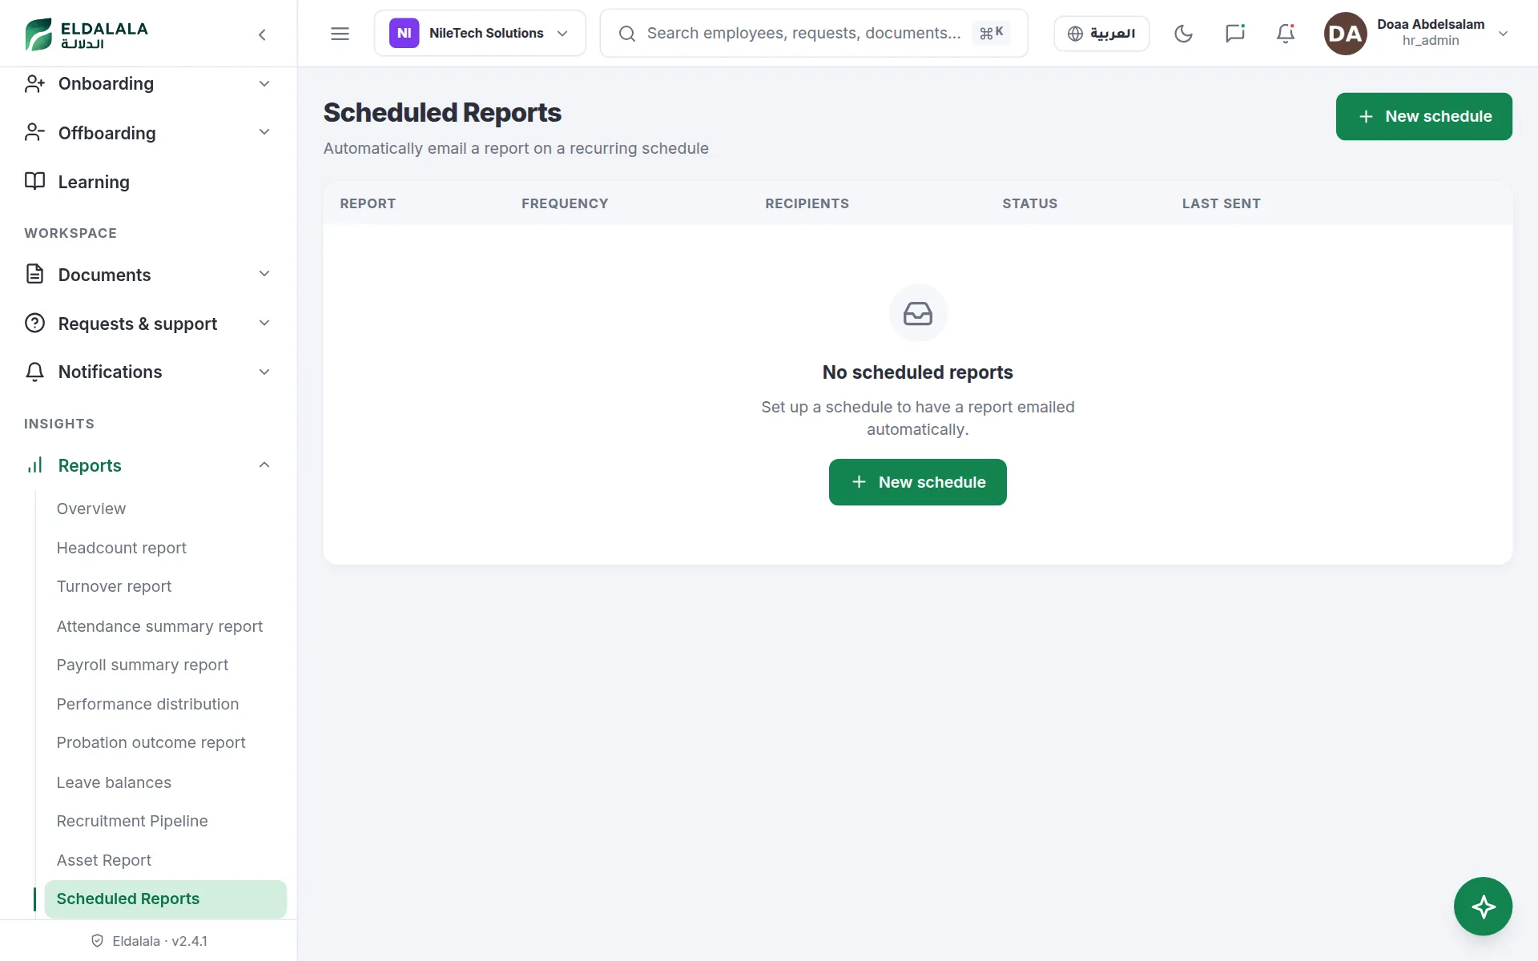This screenshot has width=1538, height=961.
Task: Open the Turnover report
Action: pyautogui.click(x=115, y=586)
